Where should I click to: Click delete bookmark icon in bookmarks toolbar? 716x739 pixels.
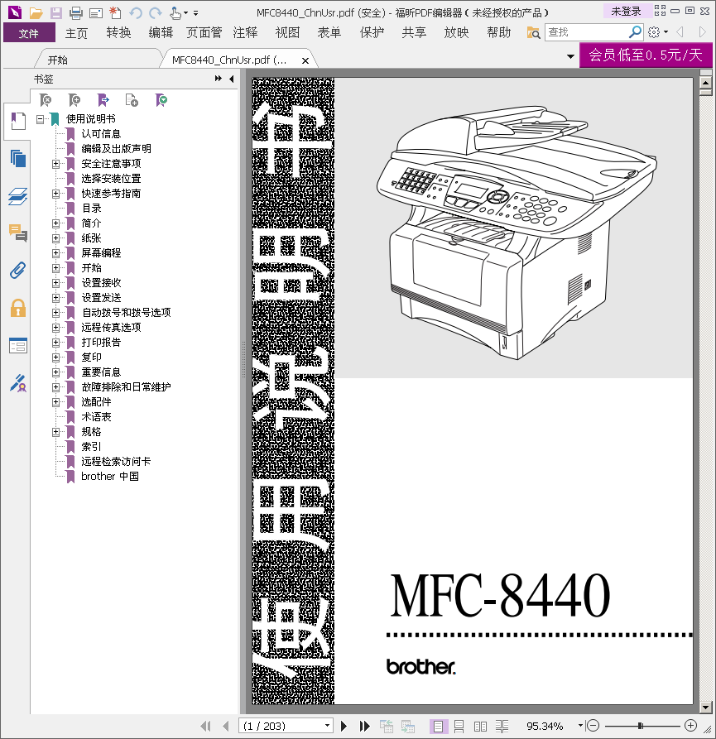[x=46, y=100]
